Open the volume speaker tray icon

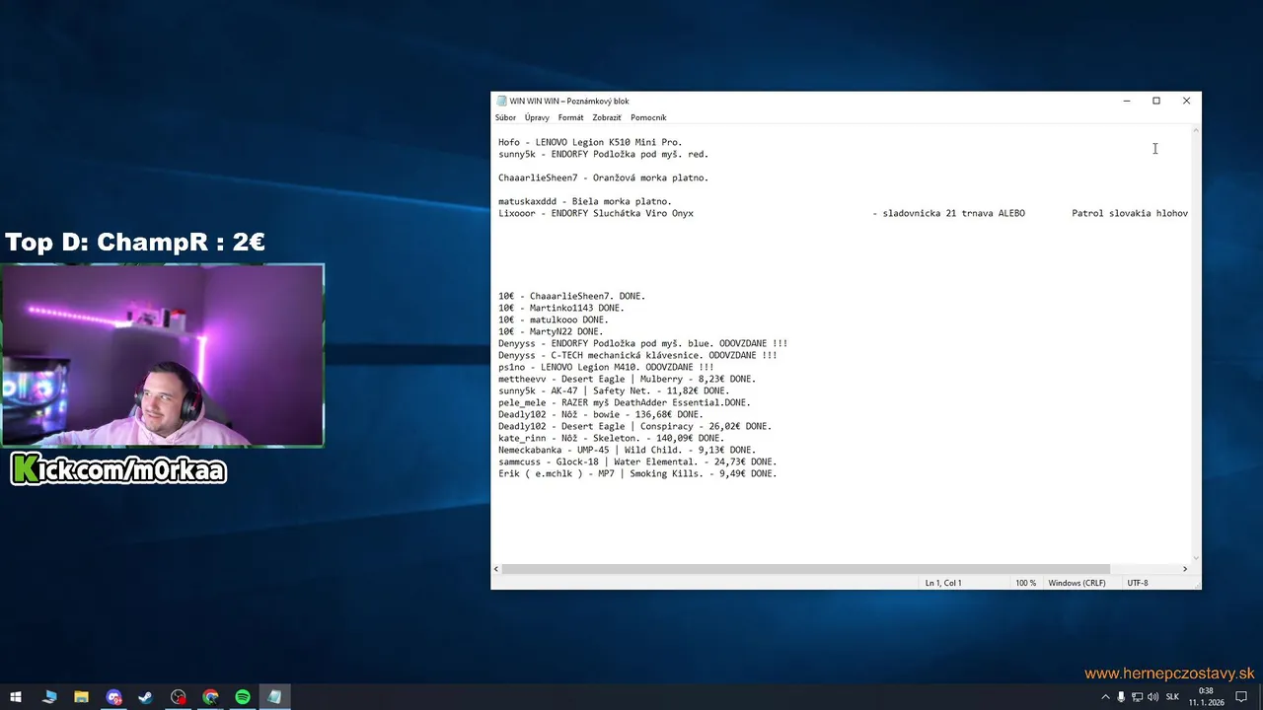[1152, 697]
